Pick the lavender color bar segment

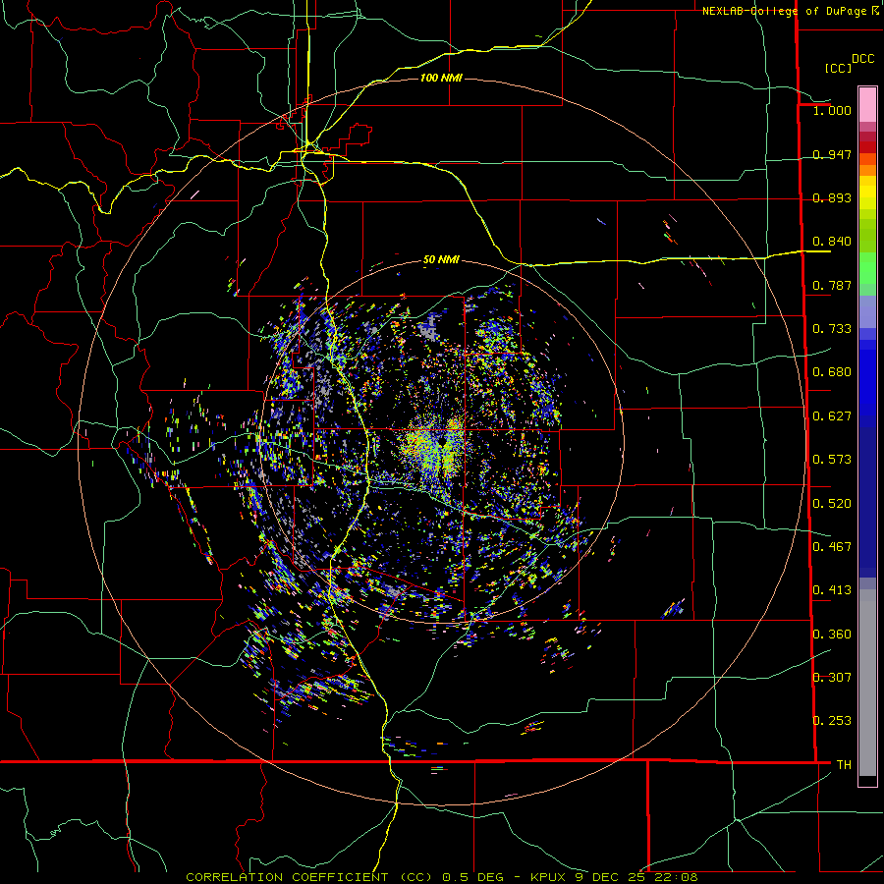pos(867,311)
